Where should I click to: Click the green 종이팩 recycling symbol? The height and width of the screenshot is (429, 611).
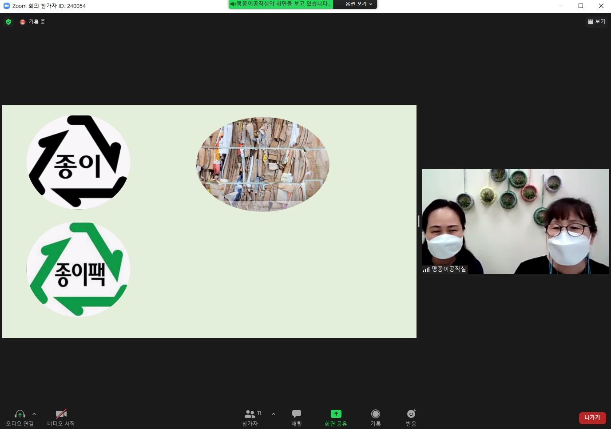pyautogui.click(x=78, y=270)
